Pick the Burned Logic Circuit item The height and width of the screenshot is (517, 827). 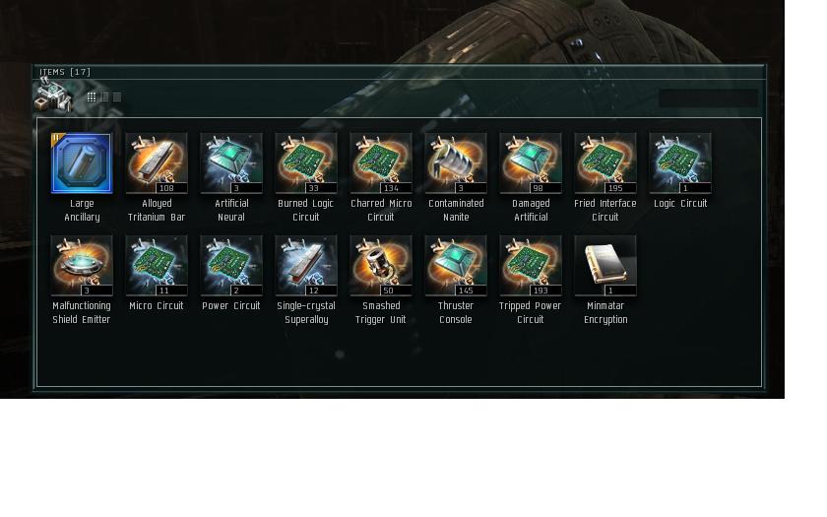pos(306,163)
